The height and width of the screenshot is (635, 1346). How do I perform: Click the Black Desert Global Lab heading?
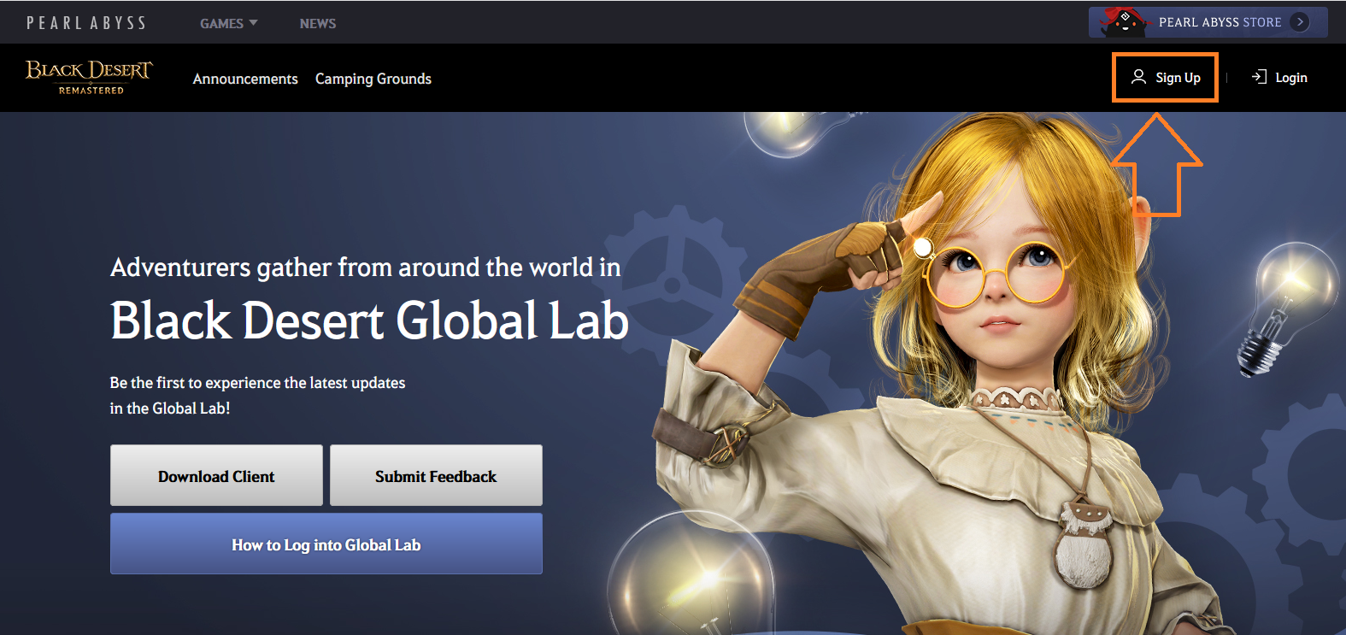[x=369, y=320]
